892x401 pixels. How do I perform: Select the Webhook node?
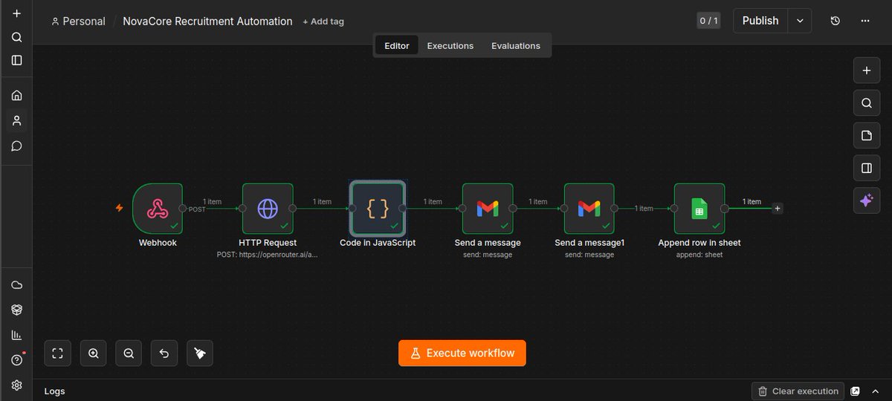pyautogui.click(x=158, y=209)
